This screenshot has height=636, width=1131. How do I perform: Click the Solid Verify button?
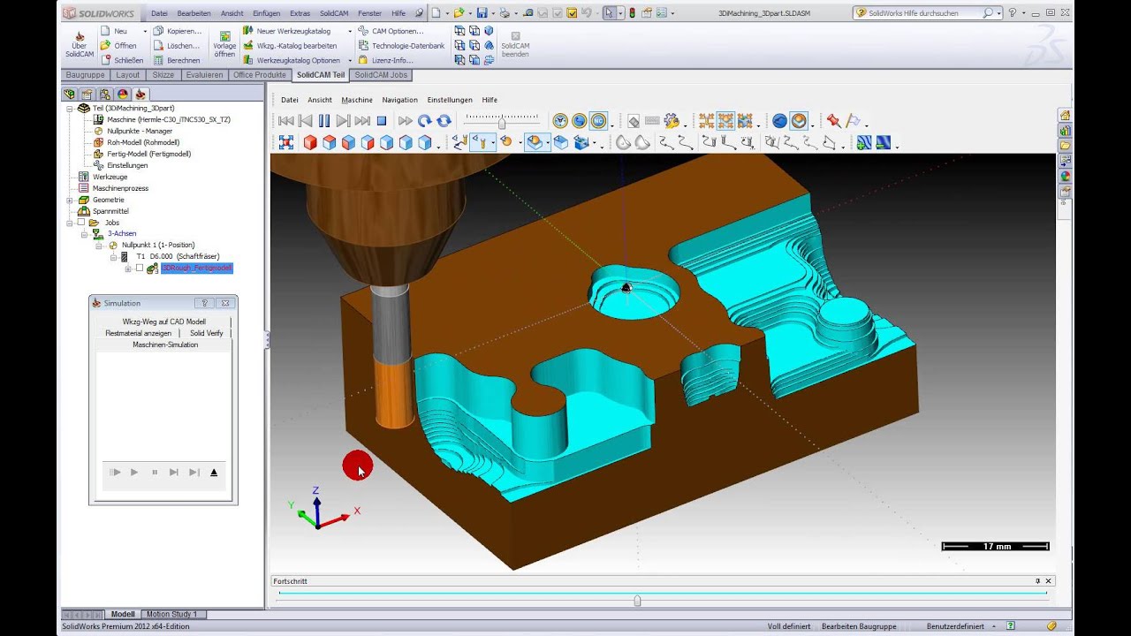[x=206, y=333]
